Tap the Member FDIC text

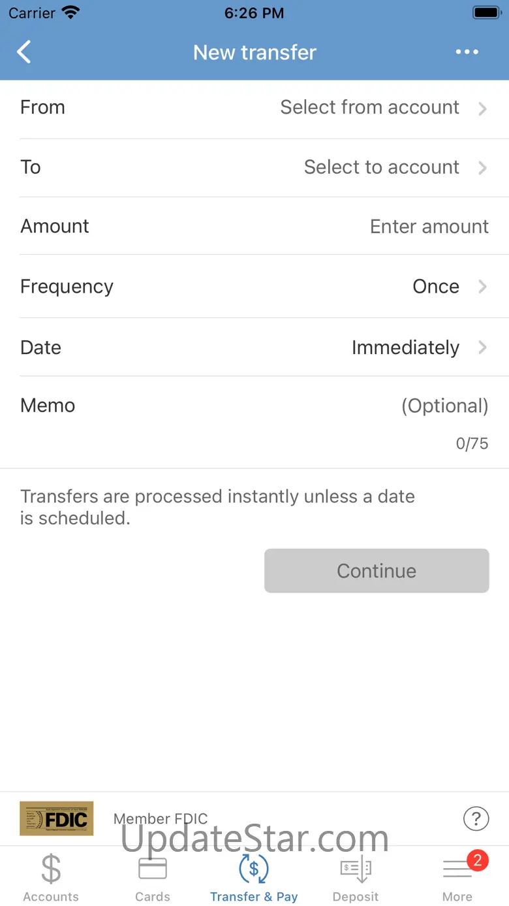[161, 818]
